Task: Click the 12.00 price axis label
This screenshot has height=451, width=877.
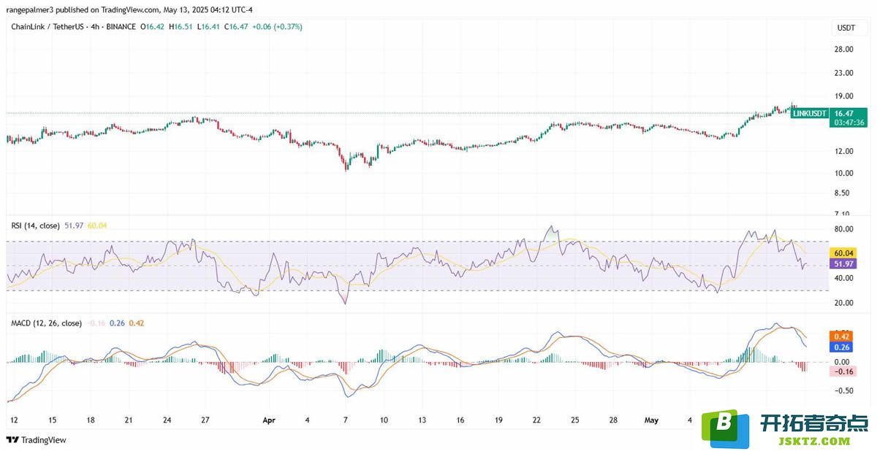Action: click(844, 152)
